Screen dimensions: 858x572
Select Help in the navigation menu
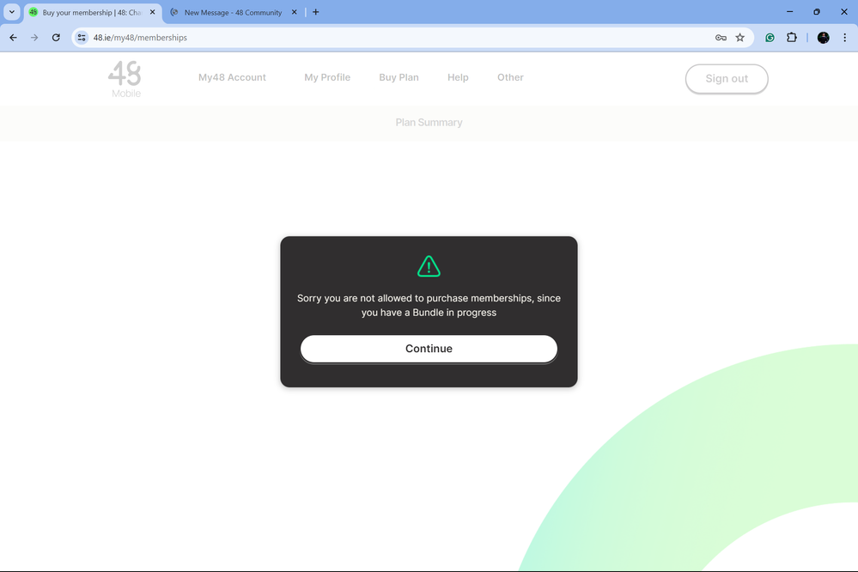click(x=458, y=77)
